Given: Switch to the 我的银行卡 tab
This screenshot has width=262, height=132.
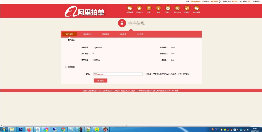Looking at the screenshot, I should (87, 34).
